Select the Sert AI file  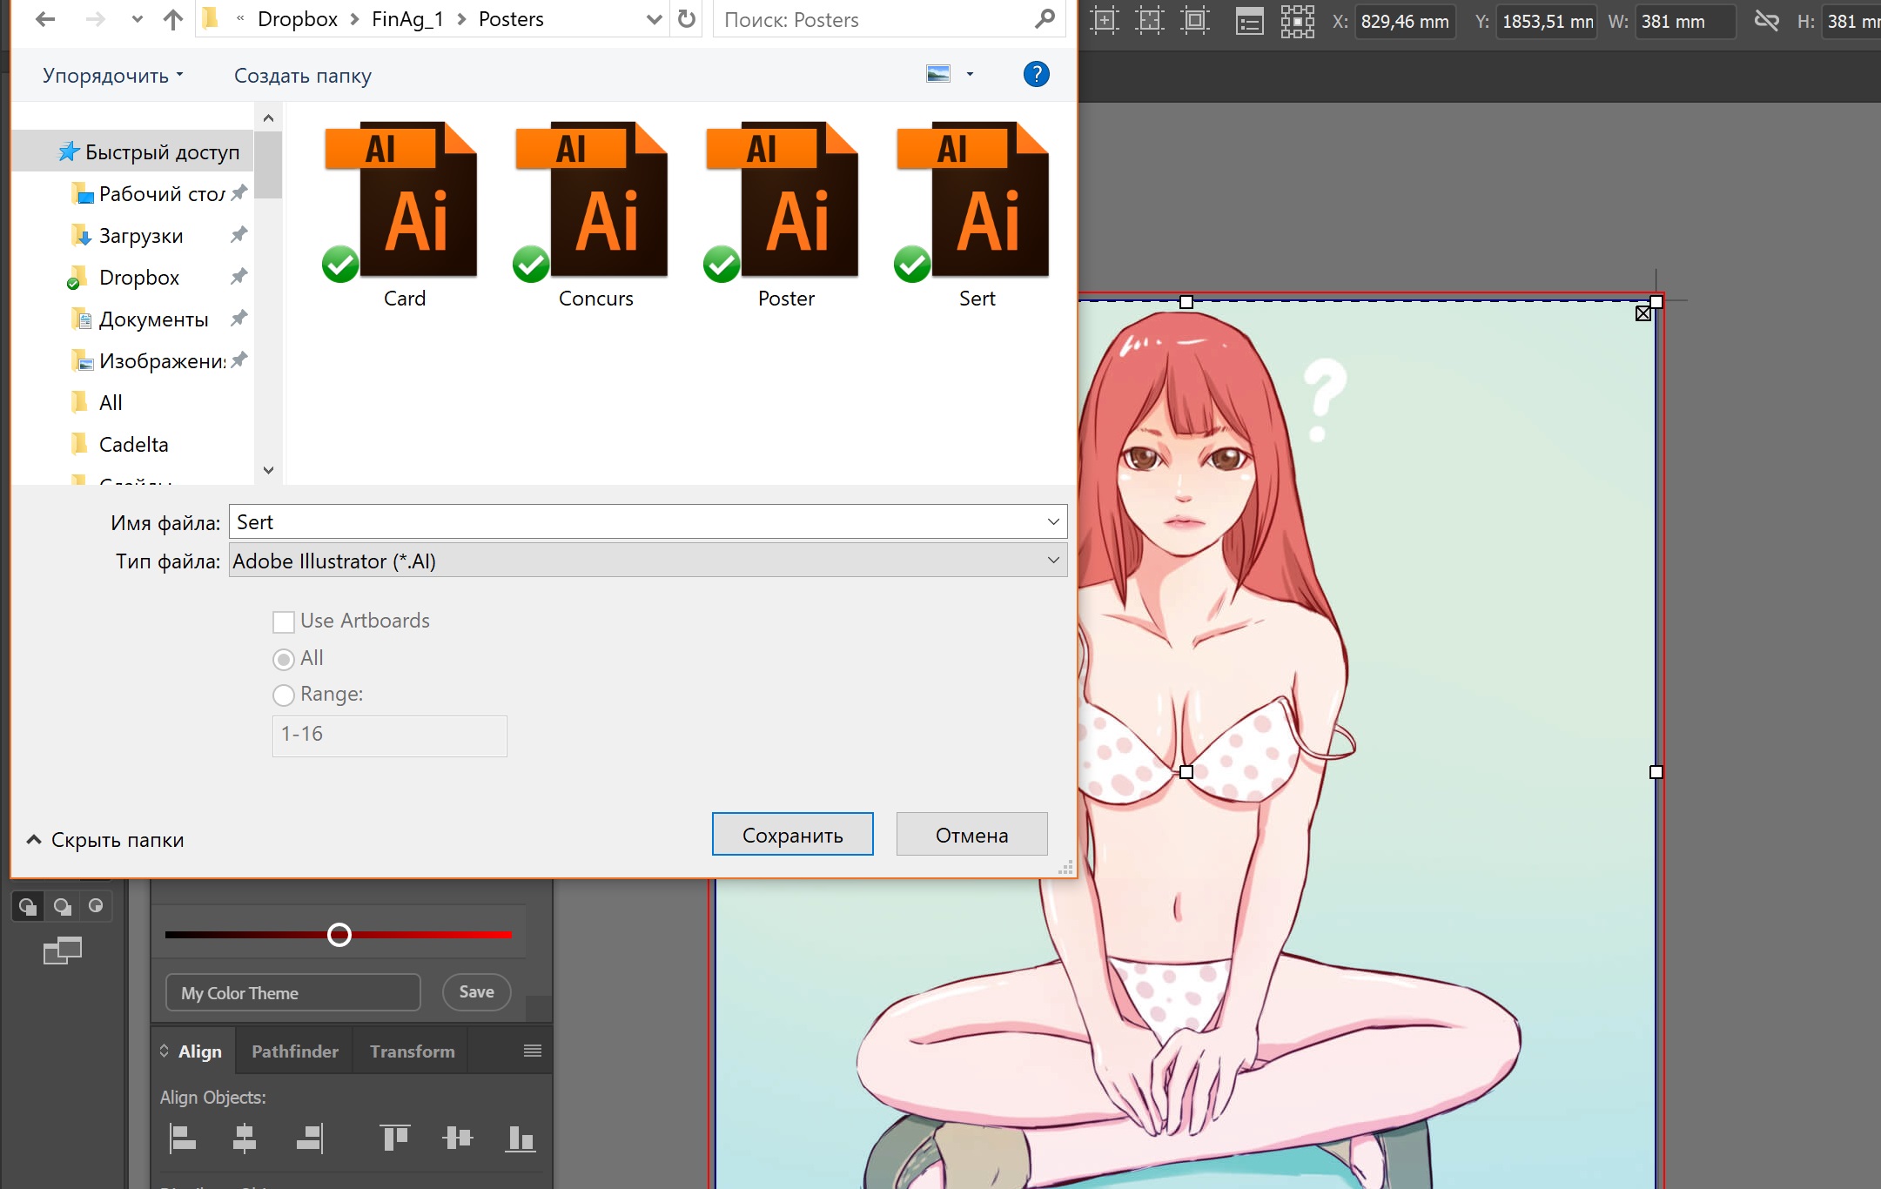(974, 215)
